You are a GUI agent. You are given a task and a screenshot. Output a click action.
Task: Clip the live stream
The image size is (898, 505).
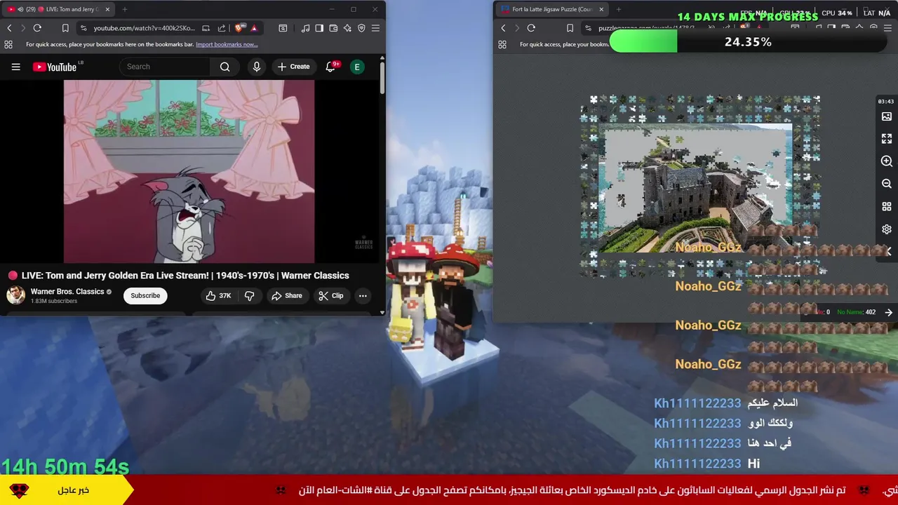click(330, 296)
